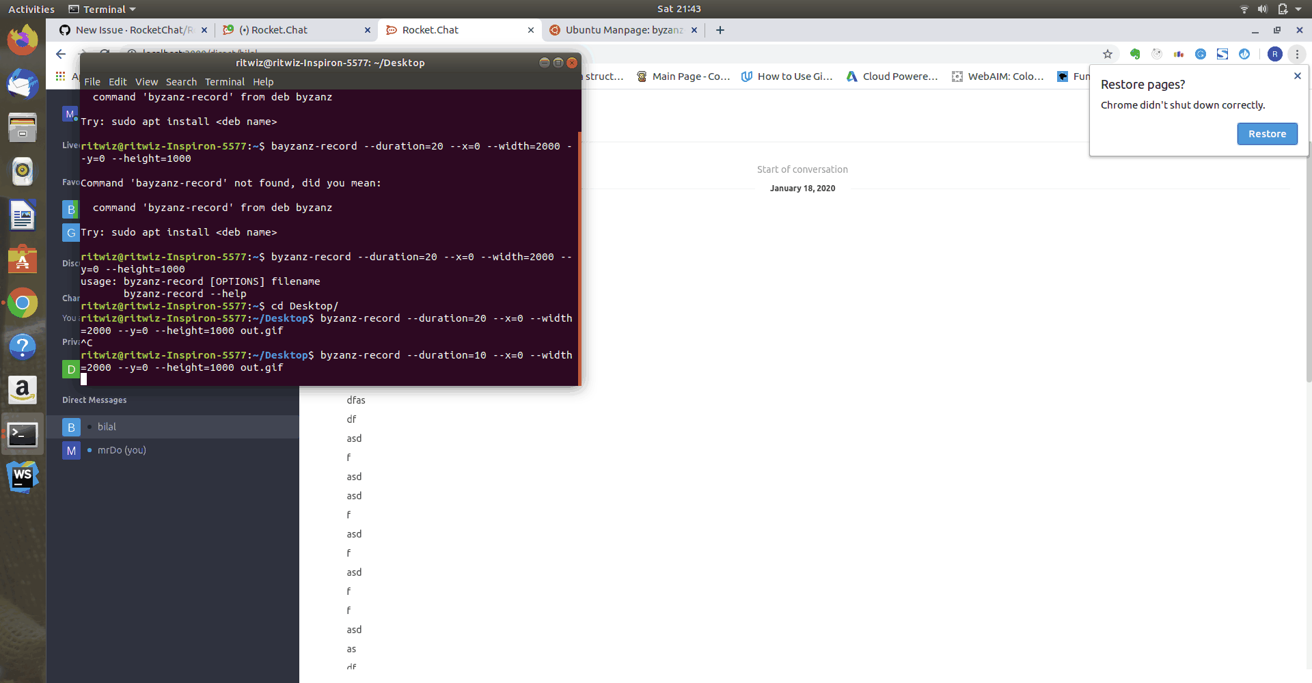The height and width of the screenshot is (683, 1312).
Task: Close the New Issue · RocketChat tab
Action: 204,30
